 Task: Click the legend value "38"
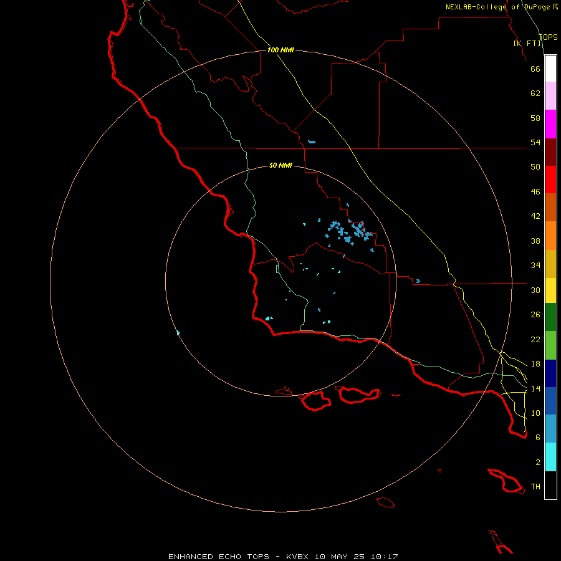point(535,241)
